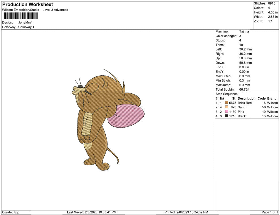
Task: Click the 'Black' description text
Action: pyautogui.click(x=242, y=116)
